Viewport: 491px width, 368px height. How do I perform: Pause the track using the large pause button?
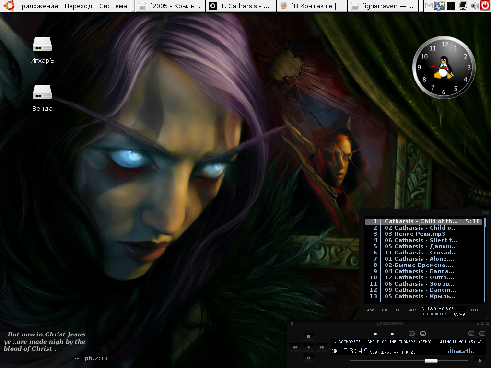(308, 357)
